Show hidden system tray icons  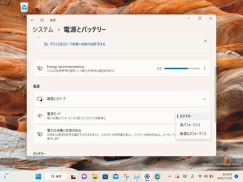[x=170, y=176]
